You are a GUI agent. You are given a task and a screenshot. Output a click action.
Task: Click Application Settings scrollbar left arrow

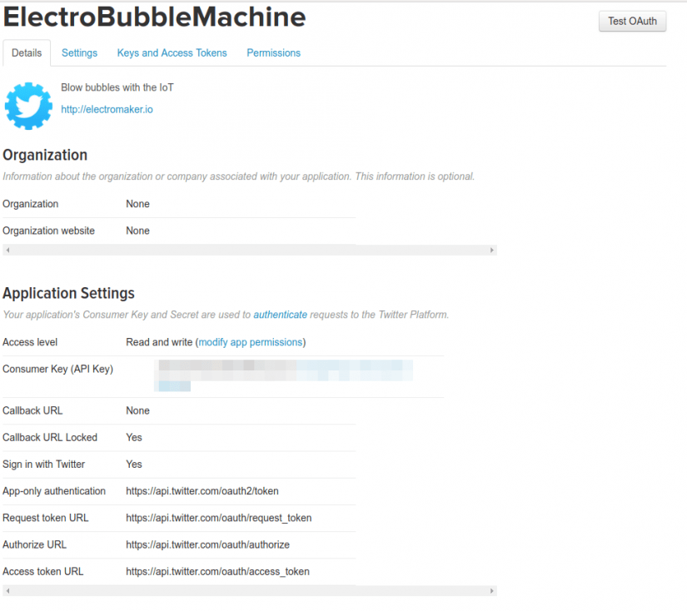coord(7,590)
